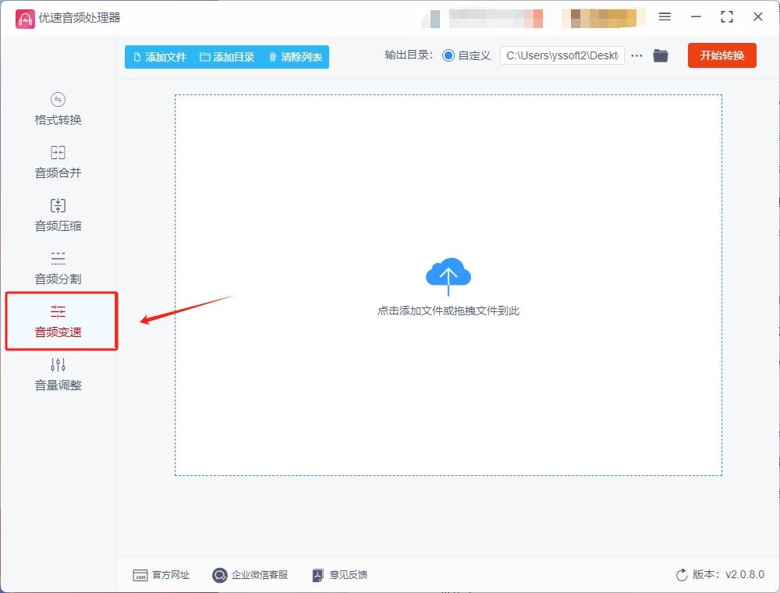Select the 自定义 output directory radio button
Screen dimensions: 780x593
click(448, 55)
